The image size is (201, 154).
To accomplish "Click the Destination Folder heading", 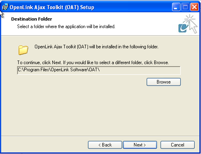I will [x=32, y=19].
